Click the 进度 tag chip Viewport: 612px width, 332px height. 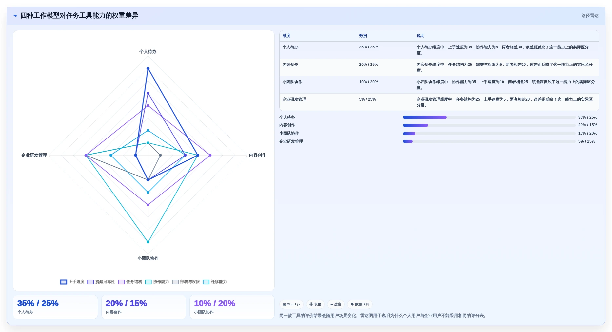pyautogui.click(x=336, y=304)
